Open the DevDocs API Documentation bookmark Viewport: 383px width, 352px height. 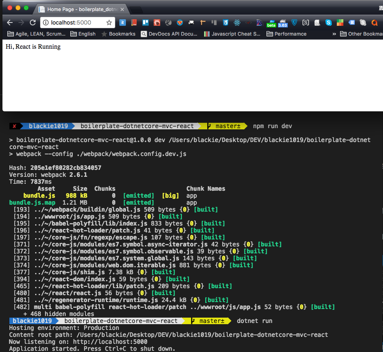pyautogui.click(x=169, y=34)
